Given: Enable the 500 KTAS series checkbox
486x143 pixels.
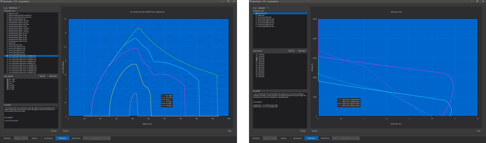Looking at the screenshot, I should [257, 69].
